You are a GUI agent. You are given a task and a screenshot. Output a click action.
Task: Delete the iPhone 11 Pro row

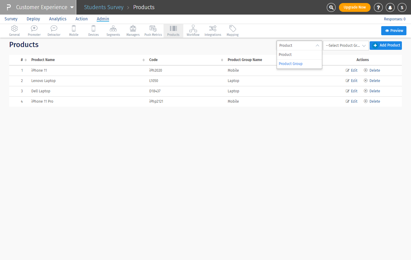372,101
